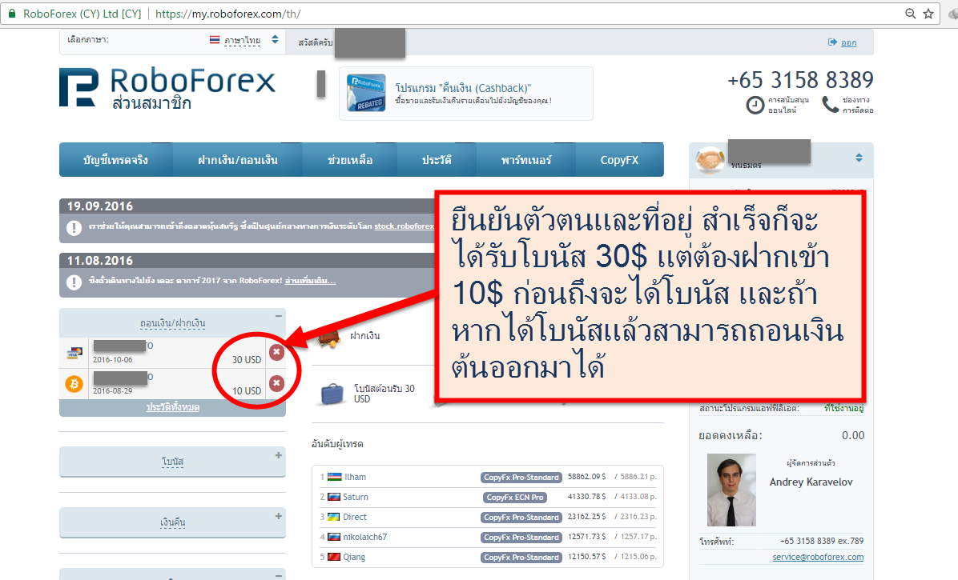Click the RoboForex logo
Image resolution: width=958 pixels, height=580 pixels.
tap(167, 87)
